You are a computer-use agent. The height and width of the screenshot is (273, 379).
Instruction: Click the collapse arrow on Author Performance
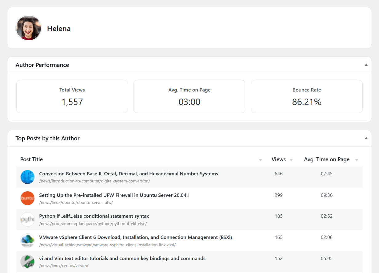(366, 64)
